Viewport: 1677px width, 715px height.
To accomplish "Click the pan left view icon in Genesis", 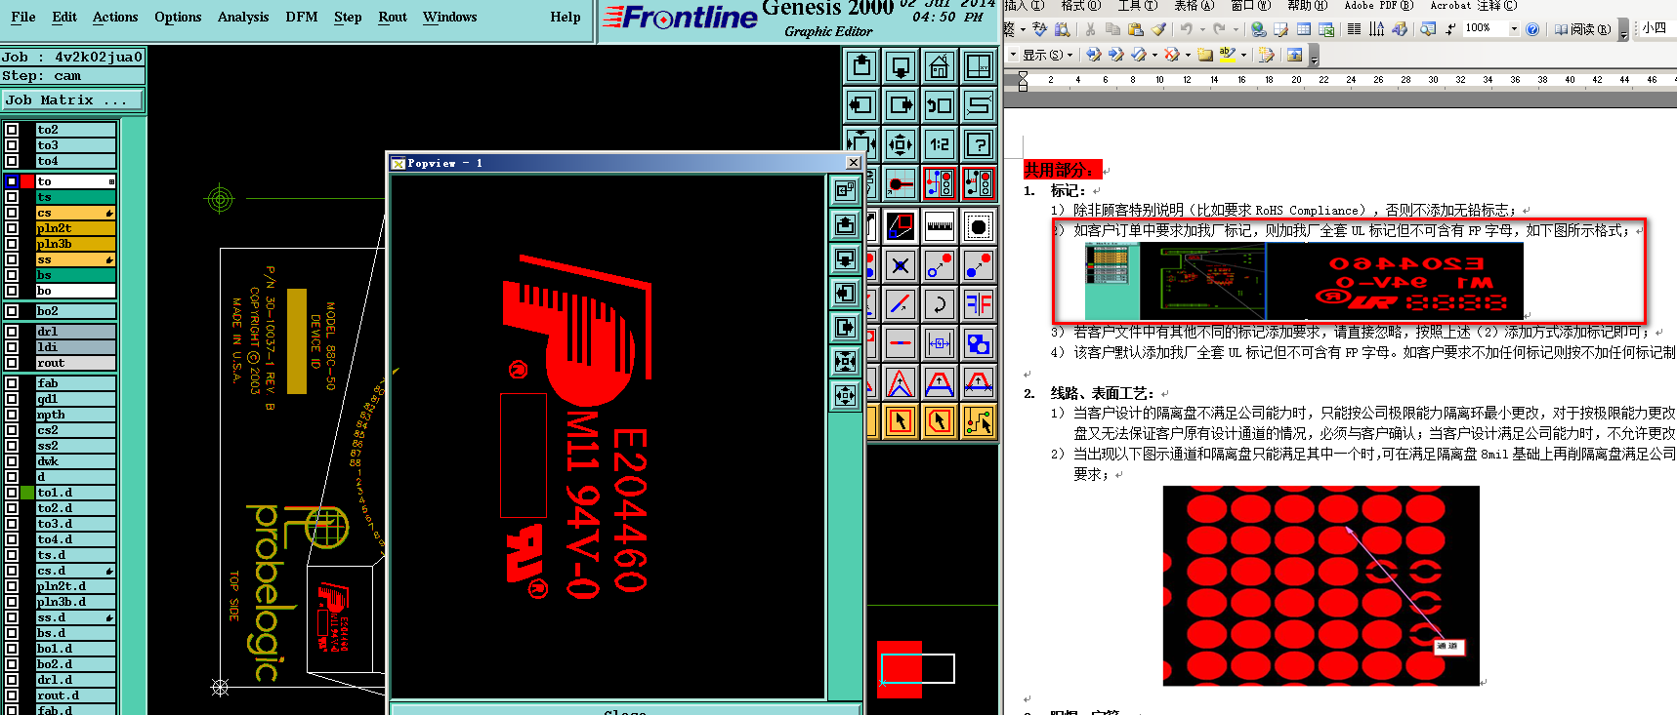I will point(861,104).
